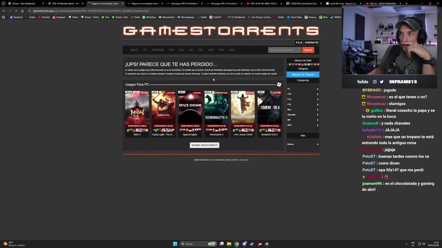Select PSP in the site navigation bar
442x248 pixels.
201,50
